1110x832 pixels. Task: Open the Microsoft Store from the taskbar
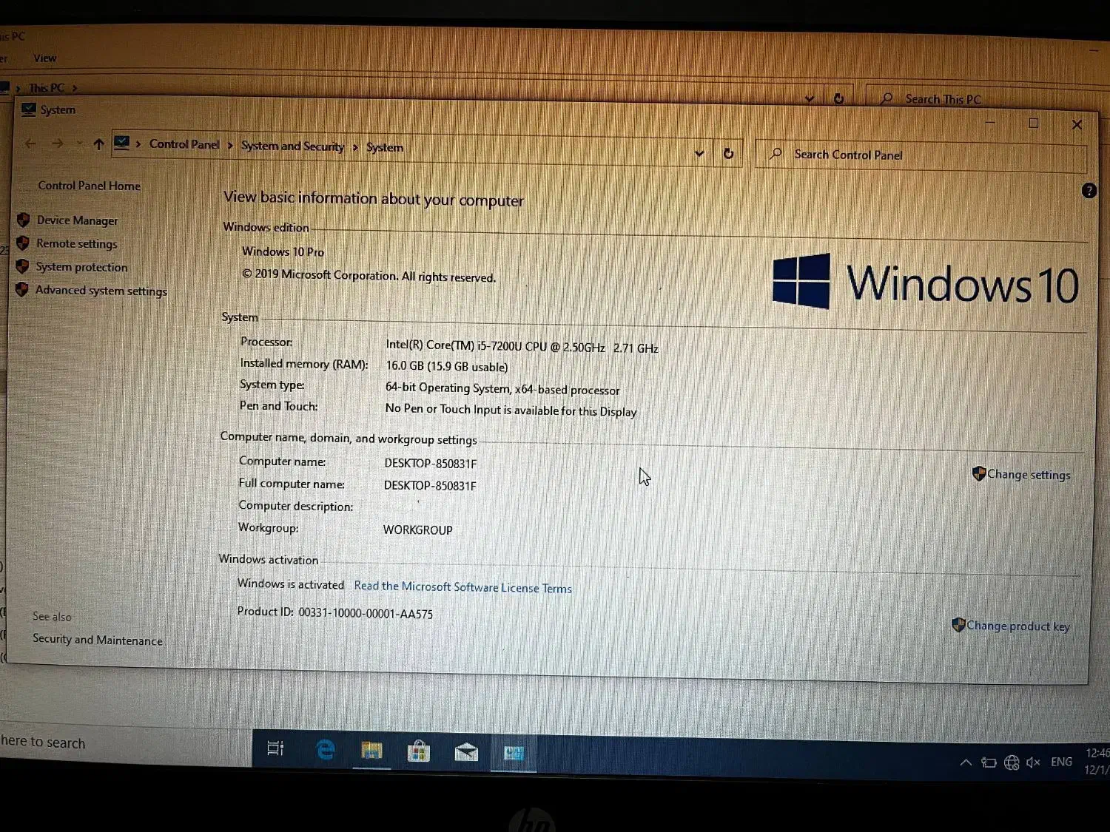tap(419, 751)
